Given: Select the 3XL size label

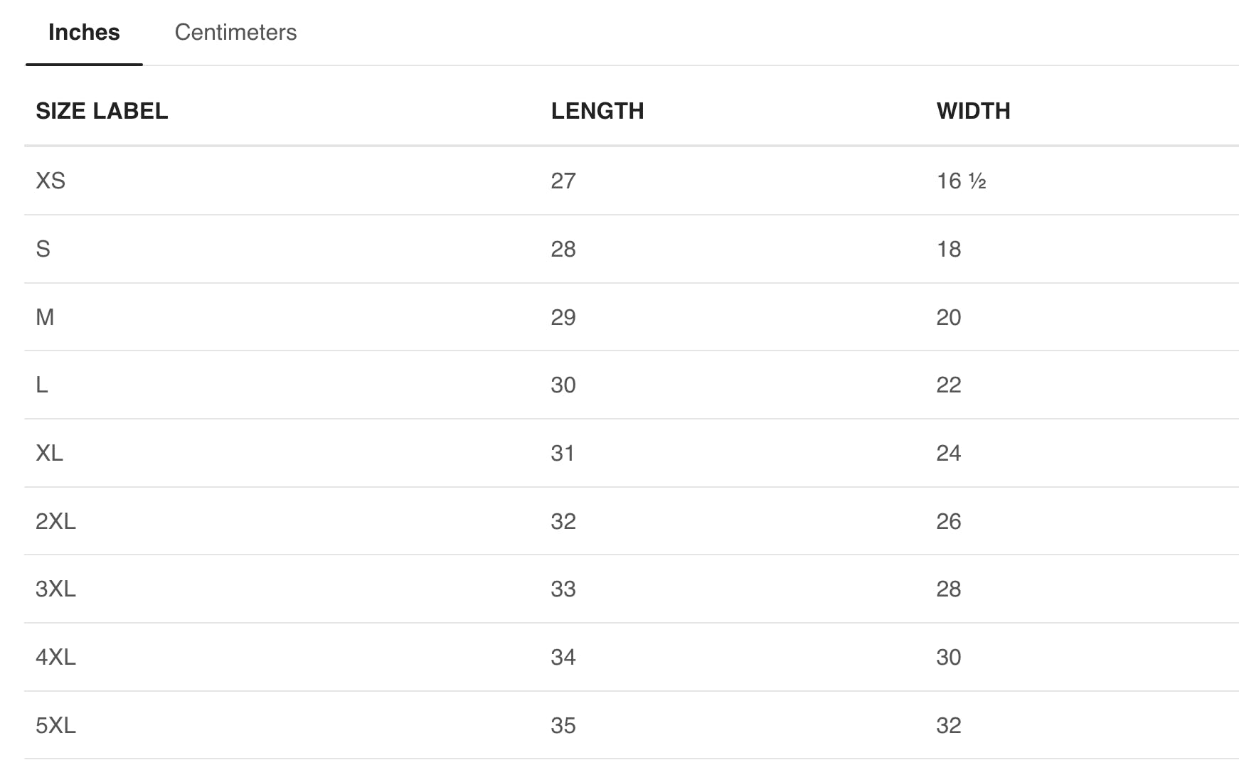Looking at the screenshot, I should click(55, 589).
